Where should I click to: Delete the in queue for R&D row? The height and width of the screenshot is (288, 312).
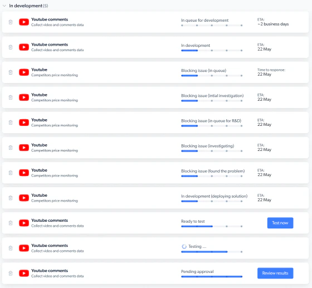[11, 123]
